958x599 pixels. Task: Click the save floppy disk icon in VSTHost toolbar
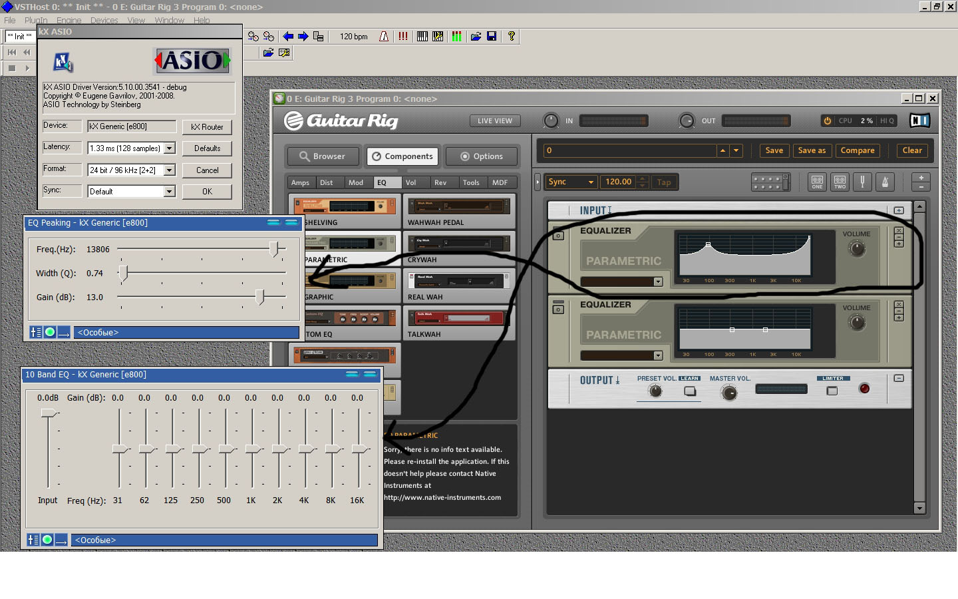pyautogui.click(x=492, y=37)
